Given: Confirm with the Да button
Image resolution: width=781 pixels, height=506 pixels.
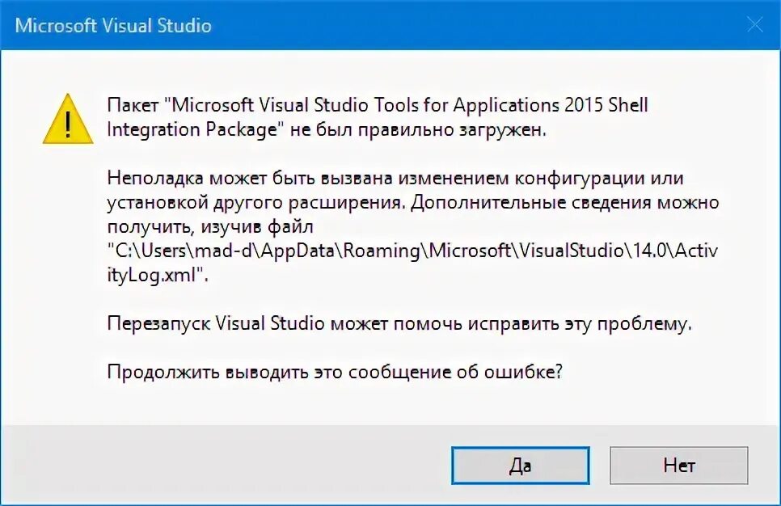Looking at the screenshot, I should click(521, 466).
